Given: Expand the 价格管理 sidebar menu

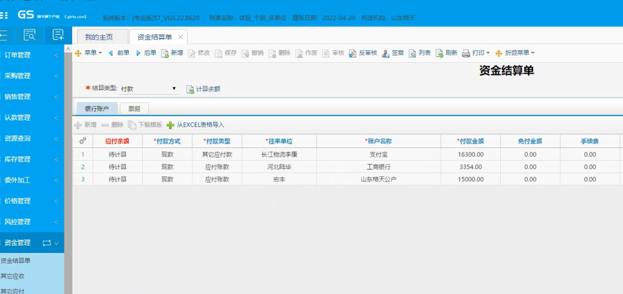Looking at the screenshot, I should 32,201.
